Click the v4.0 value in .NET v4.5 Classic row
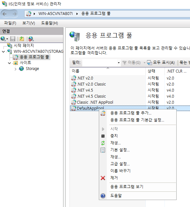Image resolution: width=190 pixels, height=207 pixels. point(170,96)
